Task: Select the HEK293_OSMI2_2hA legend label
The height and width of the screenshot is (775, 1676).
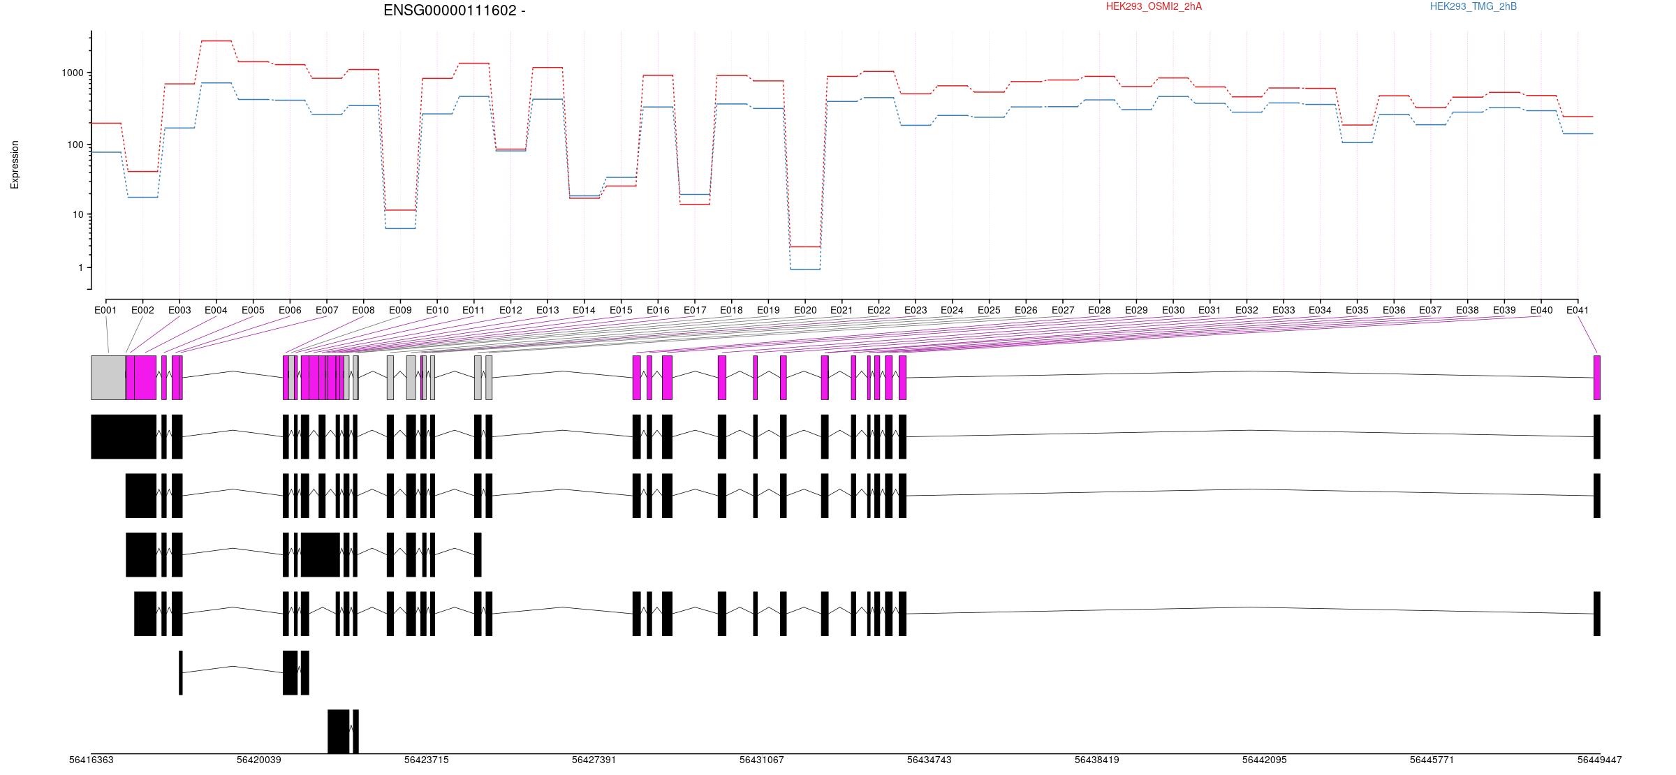Action: [x=1154, y=6]
